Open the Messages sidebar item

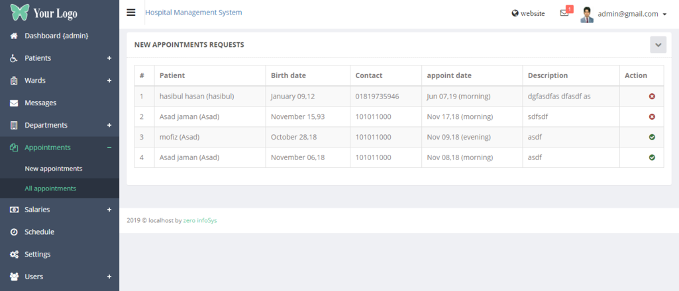click(40, 103)
